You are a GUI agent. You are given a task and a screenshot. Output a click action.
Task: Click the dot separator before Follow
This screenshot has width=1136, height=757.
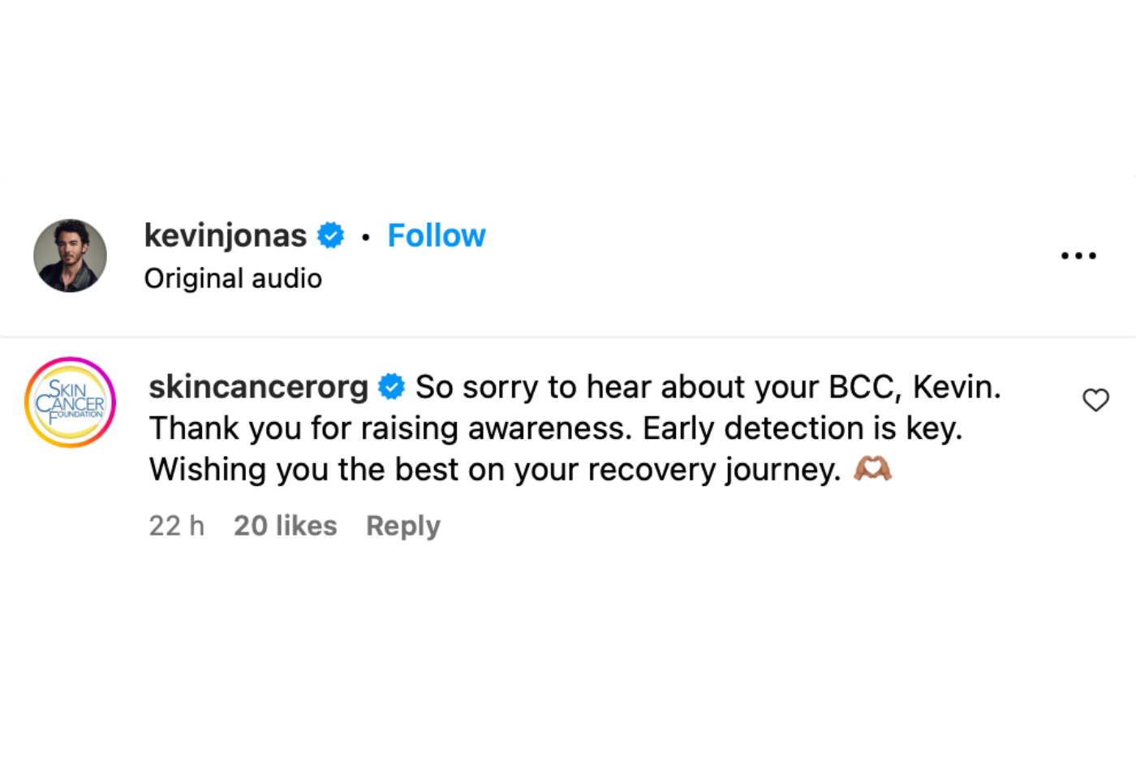click(366, 237)
